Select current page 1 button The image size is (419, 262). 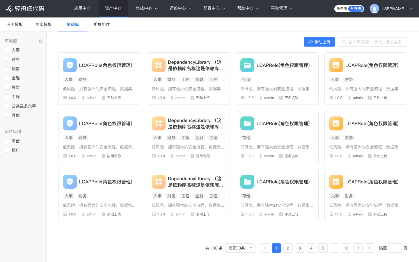(276, 248)
